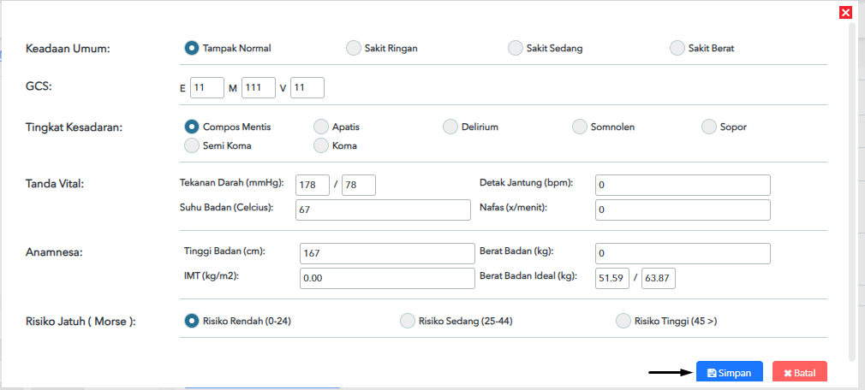
Task: Click the Berat Badan Ideal (kg) label
Action: coord(528,275)
